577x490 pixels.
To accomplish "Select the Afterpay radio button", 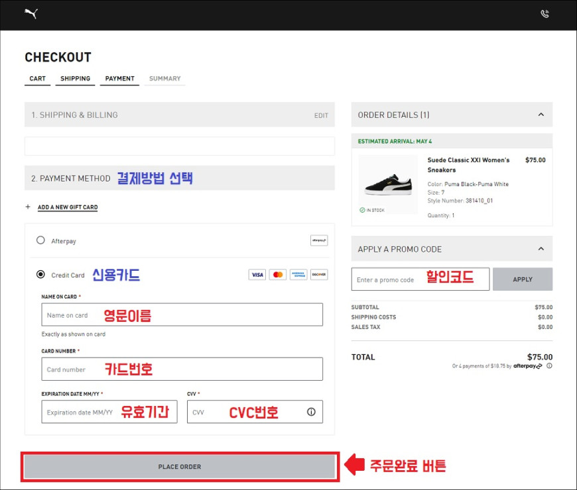I will tap(40, 240).
